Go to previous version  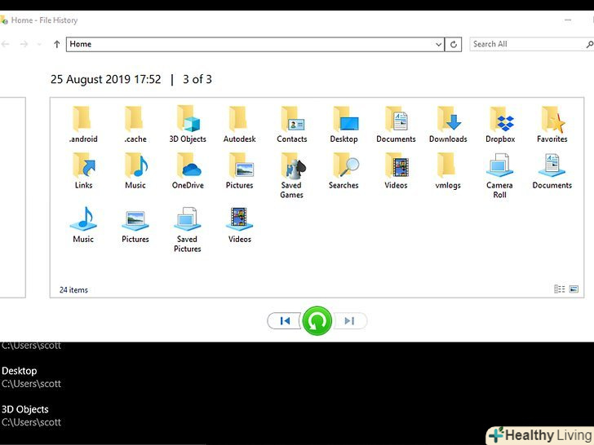(285, 321)
